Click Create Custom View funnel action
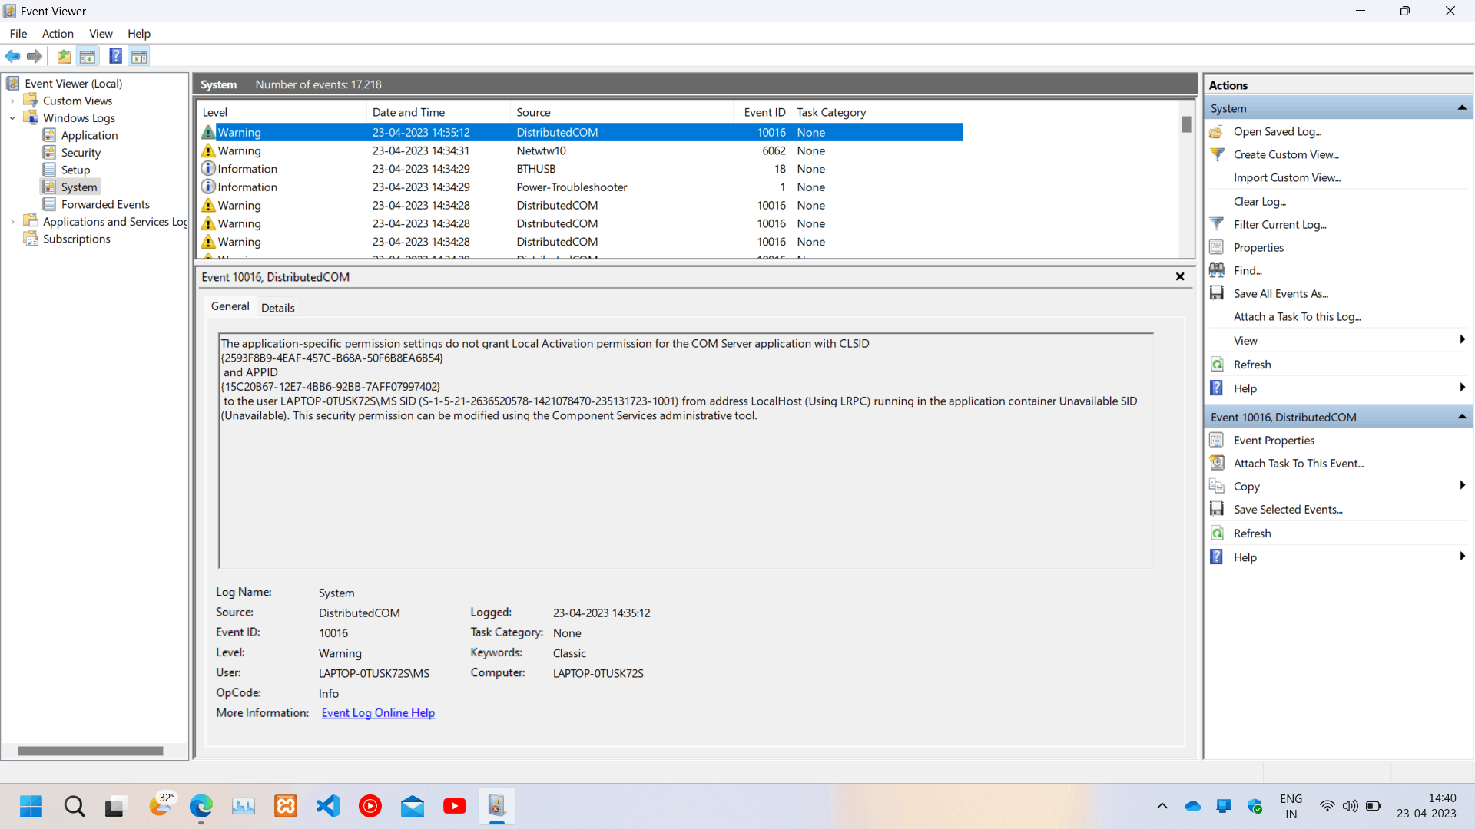Image resolution: width=1475 pixels, height=829 pixels. coord(1286,154)
